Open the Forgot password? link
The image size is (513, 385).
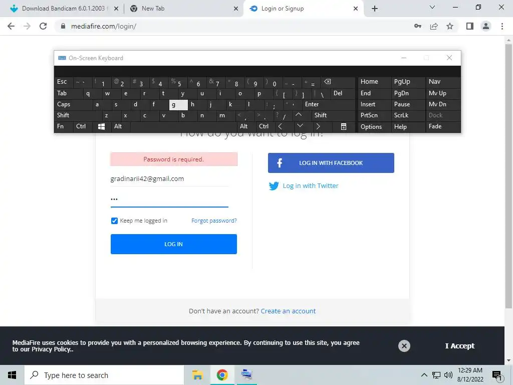pos(214,221)
